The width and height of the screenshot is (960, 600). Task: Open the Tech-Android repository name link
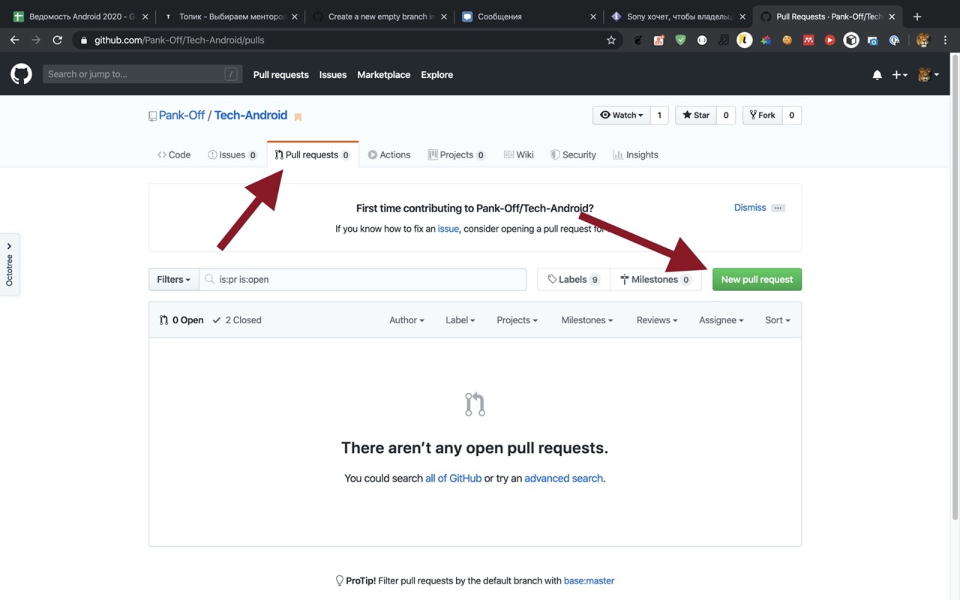(250, 115)
